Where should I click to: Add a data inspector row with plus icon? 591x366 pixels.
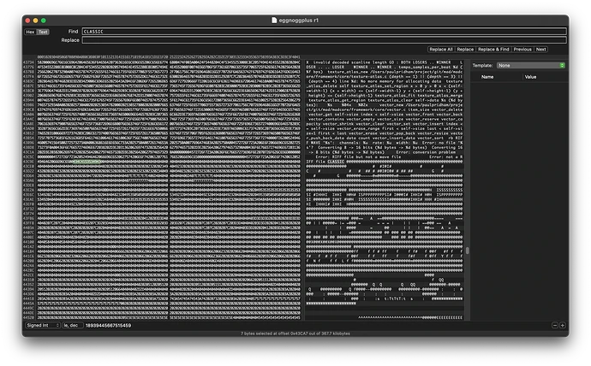pos(563,325)
